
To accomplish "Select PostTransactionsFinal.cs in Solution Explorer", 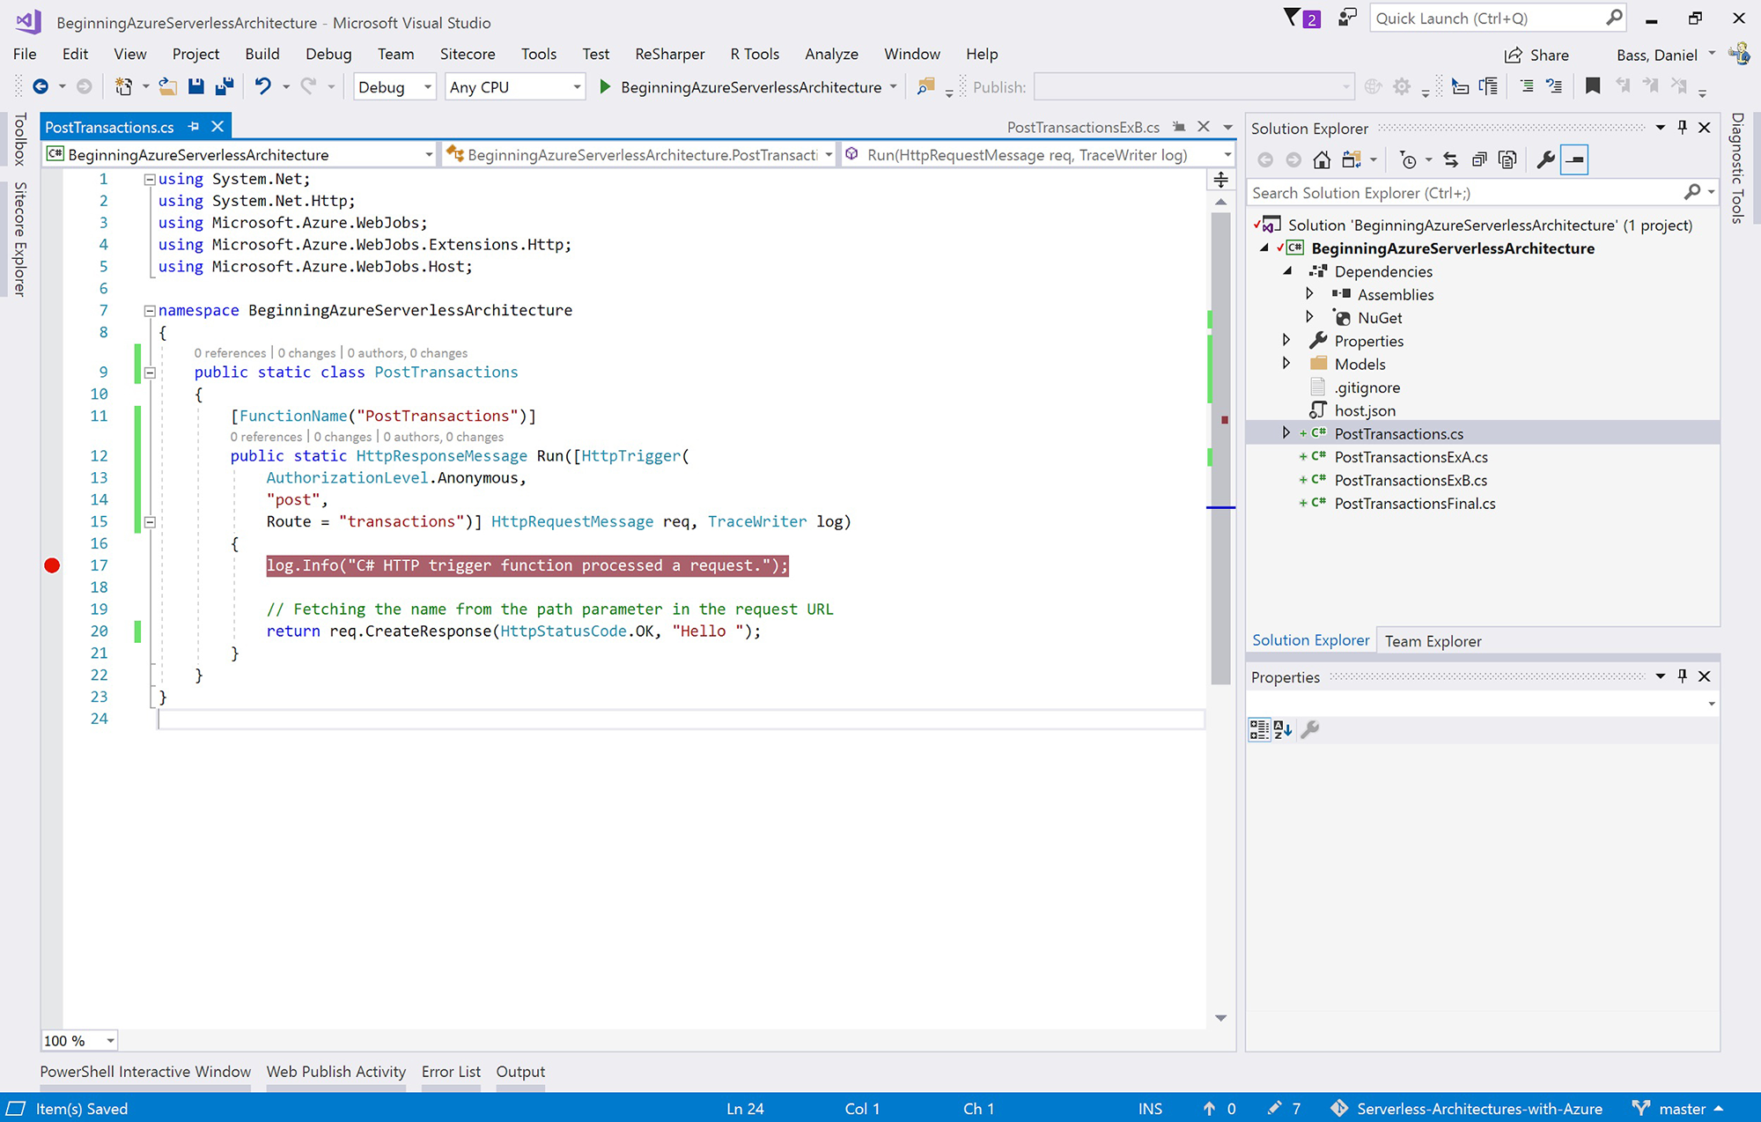I will pyautogui.click(x=1414, y=504).
